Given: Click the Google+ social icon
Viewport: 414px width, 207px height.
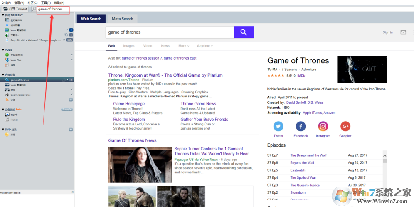Looking at the screenshot, I should [x=345, y=127].
